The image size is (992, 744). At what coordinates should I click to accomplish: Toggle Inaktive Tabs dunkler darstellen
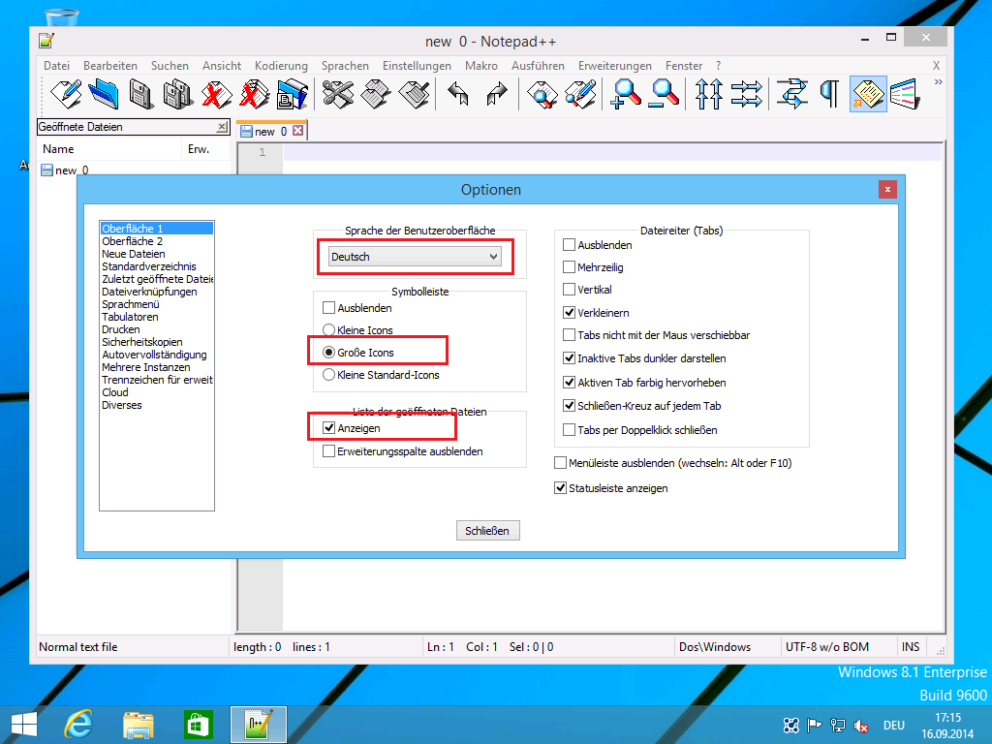click(570, 358)
